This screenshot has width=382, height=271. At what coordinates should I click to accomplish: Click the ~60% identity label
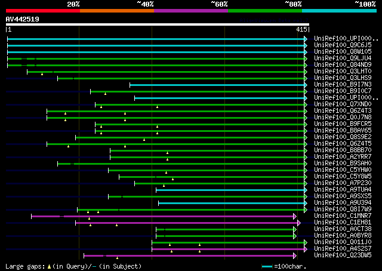click(219, 4)
